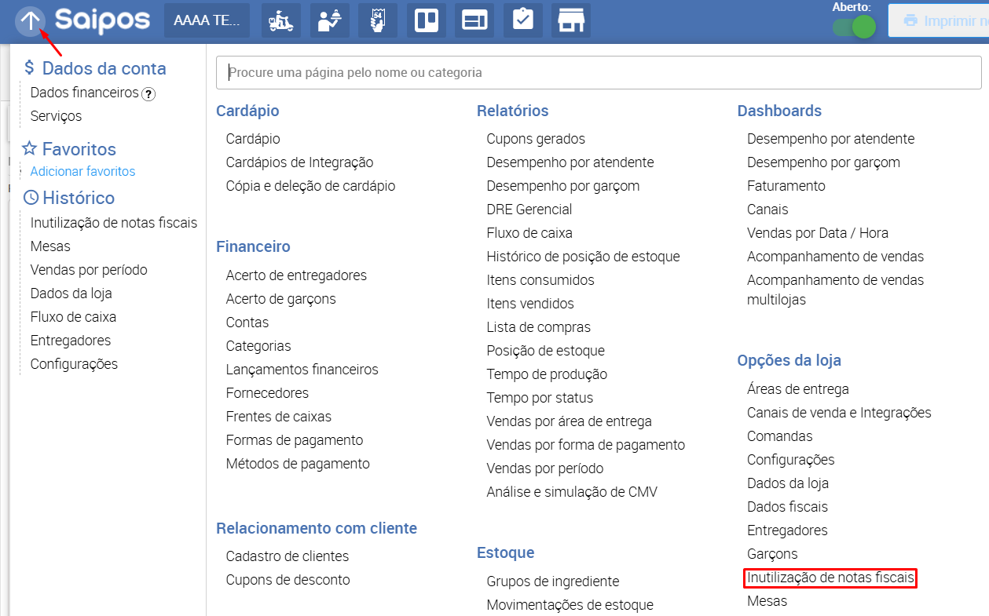The height and width of the screenshot is (616, 989).
Task: Click the receipt ticket icon in toolbar
Action: coord(378,21)
